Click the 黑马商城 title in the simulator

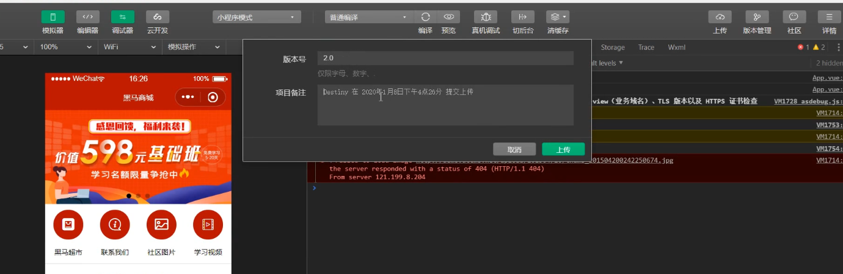pos(138,97)
